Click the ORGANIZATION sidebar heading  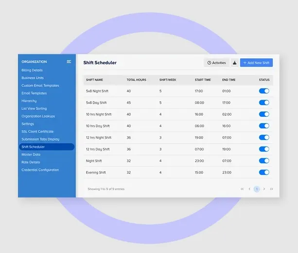tap(34, 62)
